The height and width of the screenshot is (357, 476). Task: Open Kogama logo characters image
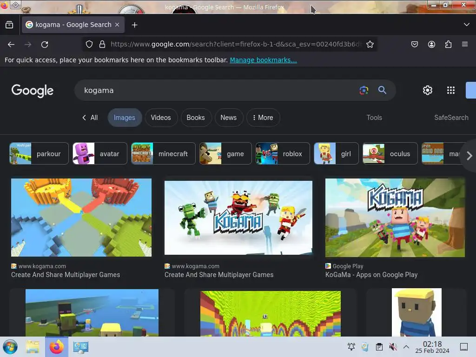click(238, 218)
